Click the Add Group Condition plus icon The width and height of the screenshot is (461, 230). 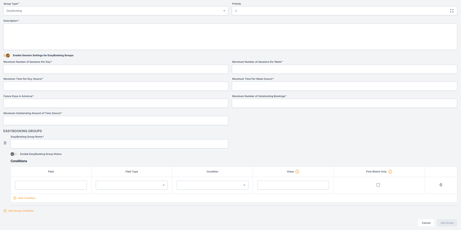(x=5, y=211)
